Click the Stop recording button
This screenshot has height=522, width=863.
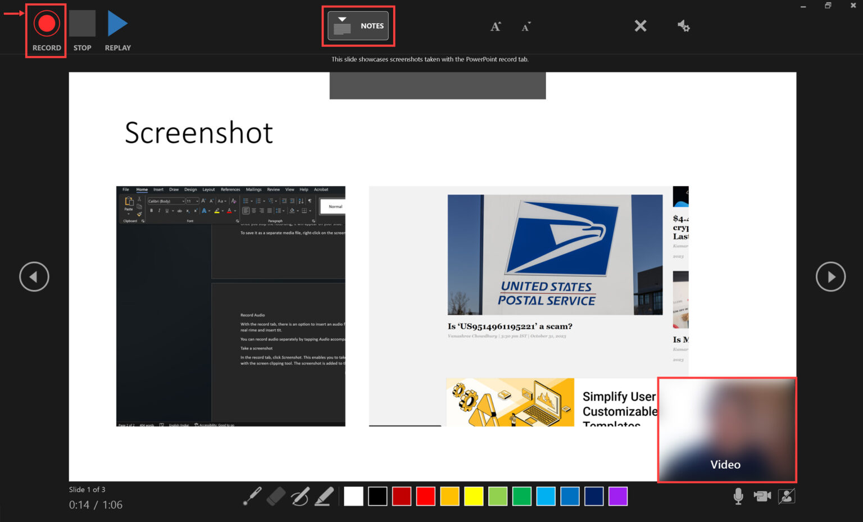(82, 24)
